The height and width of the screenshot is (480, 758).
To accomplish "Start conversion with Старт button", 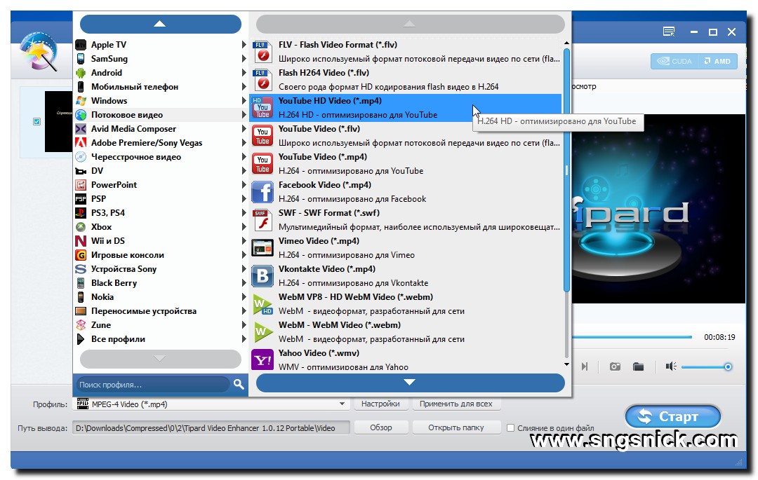I will pos(672,416).
